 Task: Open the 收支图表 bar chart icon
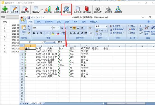48,9
